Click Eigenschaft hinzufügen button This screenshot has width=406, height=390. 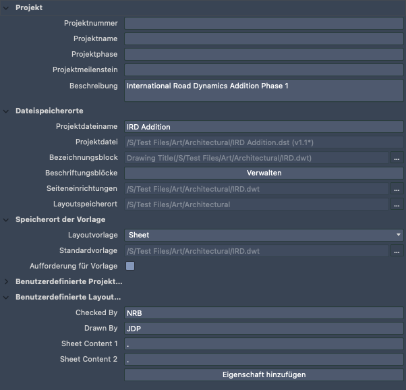(264, 374)
